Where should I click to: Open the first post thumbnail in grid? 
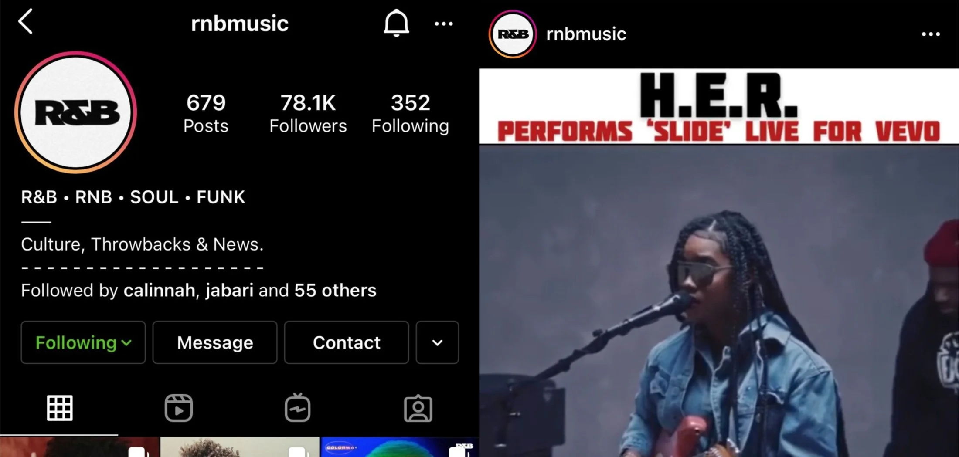coord(79,447)
